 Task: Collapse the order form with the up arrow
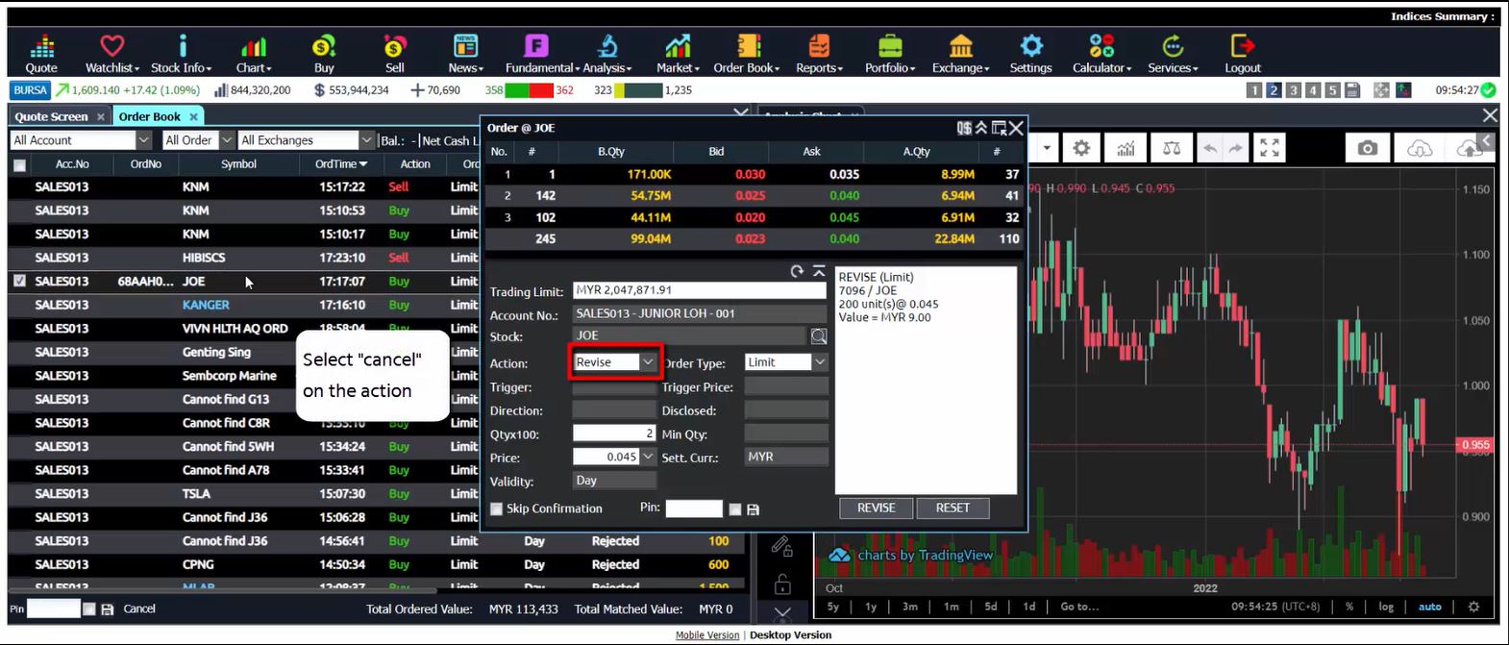coord(819,272)
